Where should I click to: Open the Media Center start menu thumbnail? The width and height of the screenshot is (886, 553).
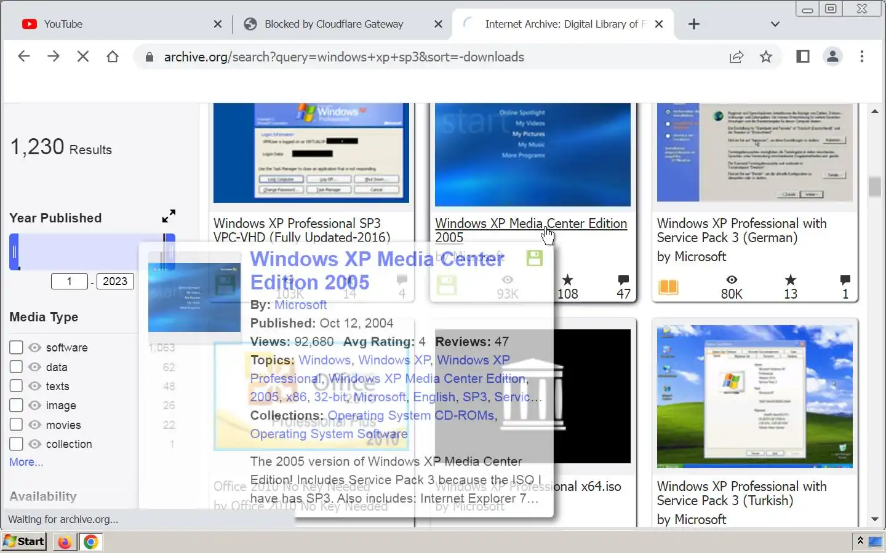click(x=533, y=155)
